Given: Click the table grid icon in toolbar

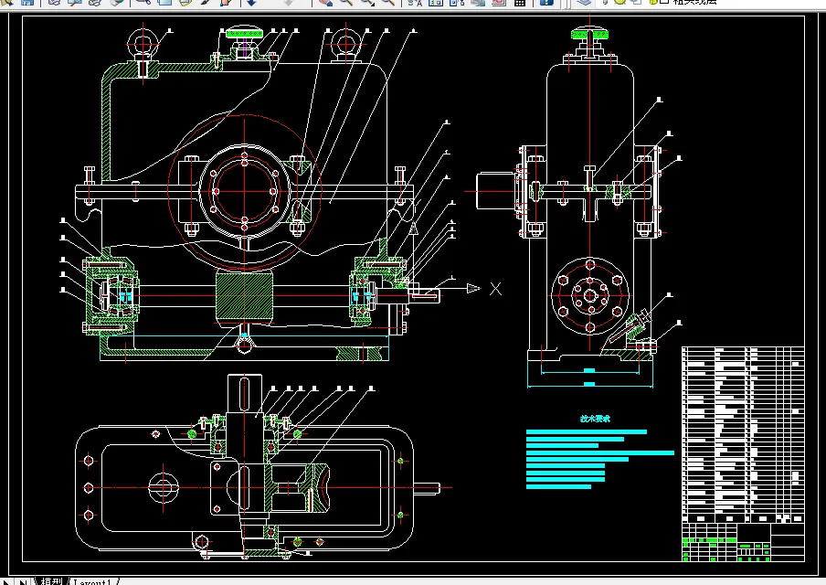Looking at the screenshot, I should tap(520, 2).
